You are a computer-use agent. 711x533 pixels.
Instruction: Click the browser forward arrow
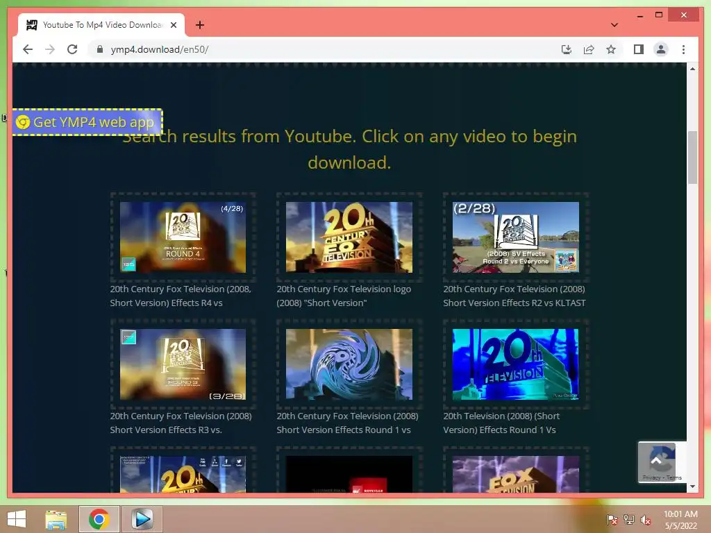50,49
